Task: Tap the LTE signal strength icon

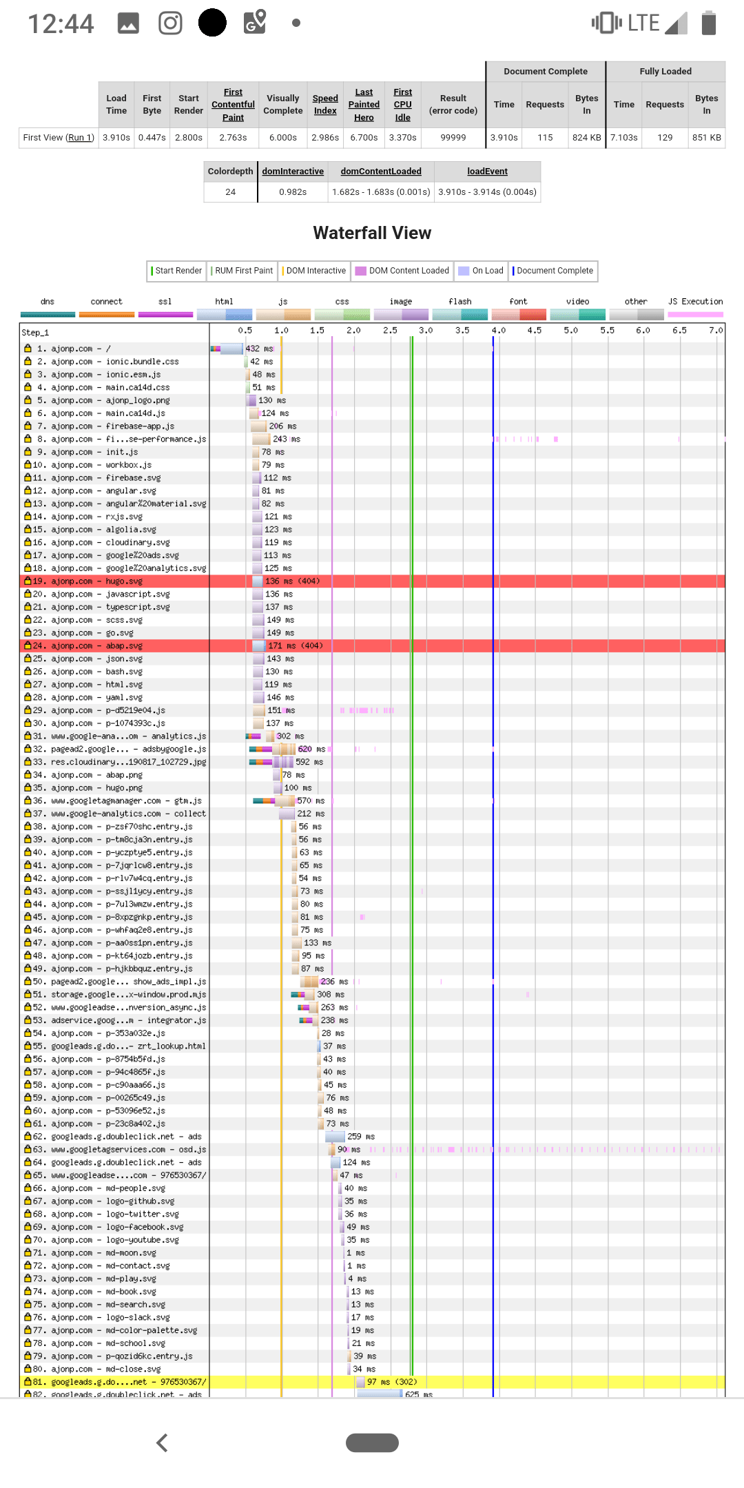Action: coord(676,23)
